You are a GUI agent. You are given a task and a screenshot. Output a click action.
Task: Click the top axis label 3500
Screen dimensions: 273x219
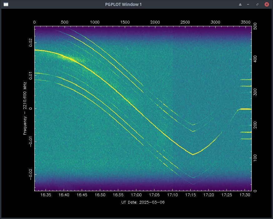click(x=246, y=22)
